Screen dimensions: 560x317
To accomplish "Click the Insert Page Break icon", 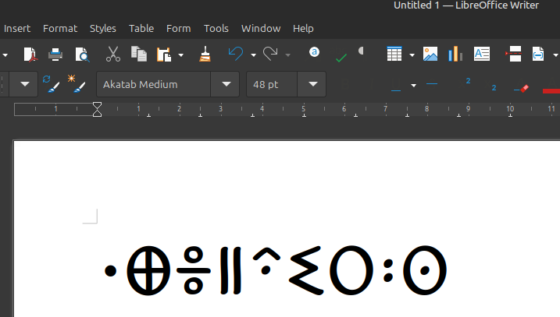I will (x=513, y=55).
